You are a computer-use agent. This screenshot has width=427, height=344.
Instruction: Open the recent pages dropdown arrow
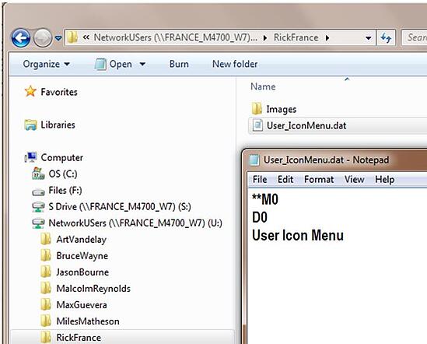(58, 38)
